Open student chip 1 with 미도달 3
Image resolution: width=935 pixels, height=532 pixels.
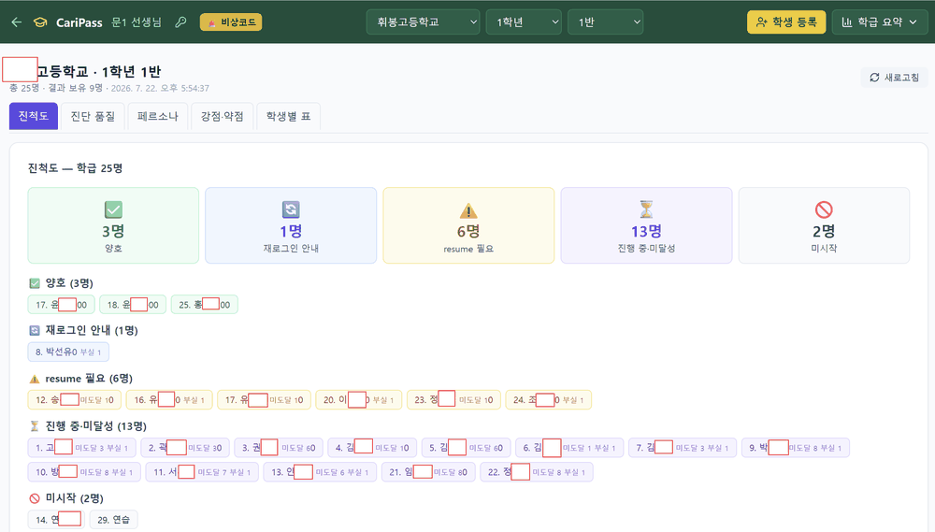point(81,448)
